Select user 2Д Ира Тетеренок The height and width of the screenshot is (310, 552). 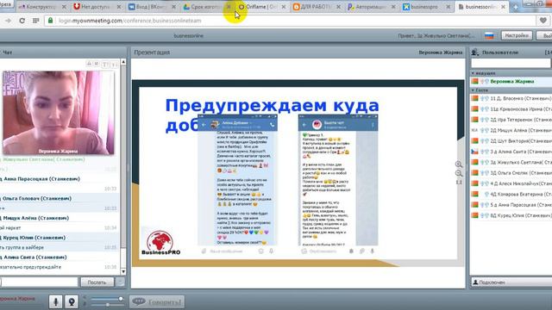click(511, 120)
